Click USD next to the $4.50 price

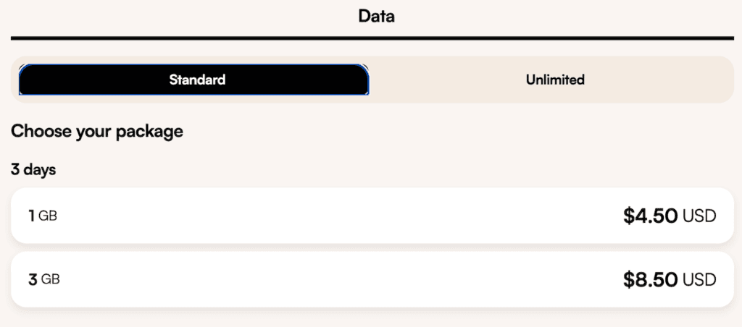699,216
